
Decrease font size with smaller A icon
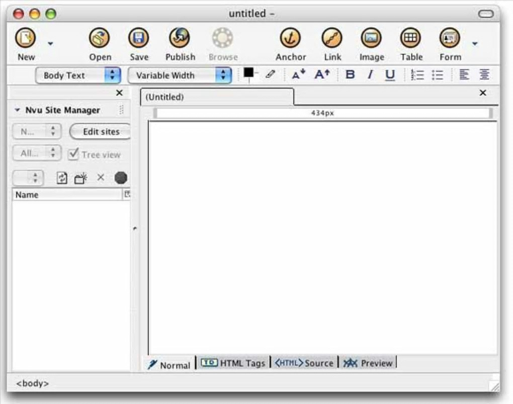(x=298, y=74)
